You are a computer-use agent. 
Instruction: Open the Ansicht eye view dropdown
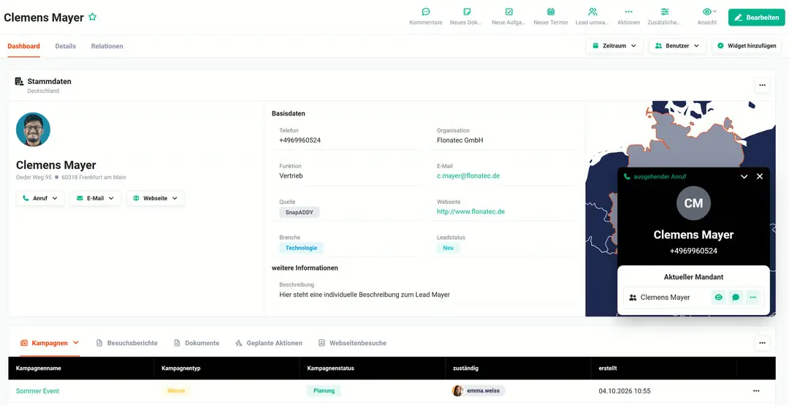[709, 17]
